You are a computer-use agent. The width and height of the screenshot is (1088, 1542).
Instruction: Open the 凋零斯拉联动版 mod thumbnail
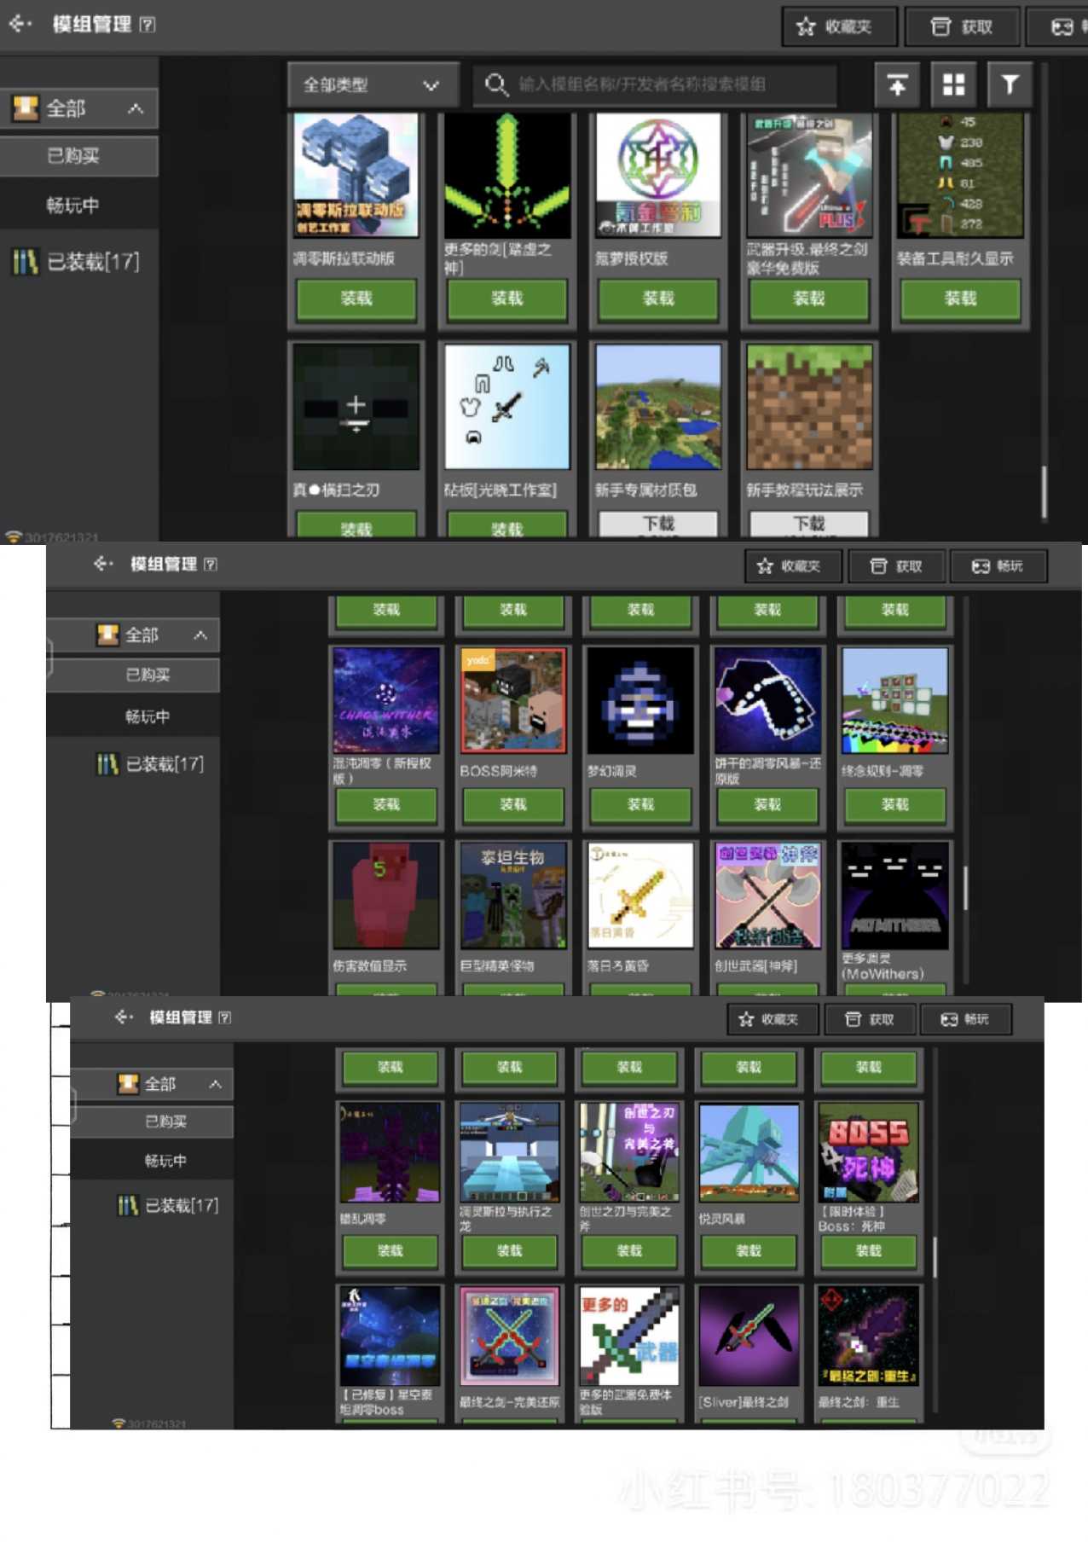[x=356, y=176]
